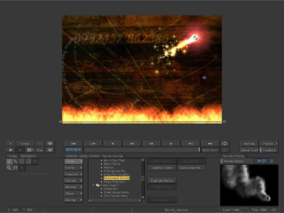Open the Behavior controls category
The width and height of the screenshot is (284, 213).
click(73, 187)
